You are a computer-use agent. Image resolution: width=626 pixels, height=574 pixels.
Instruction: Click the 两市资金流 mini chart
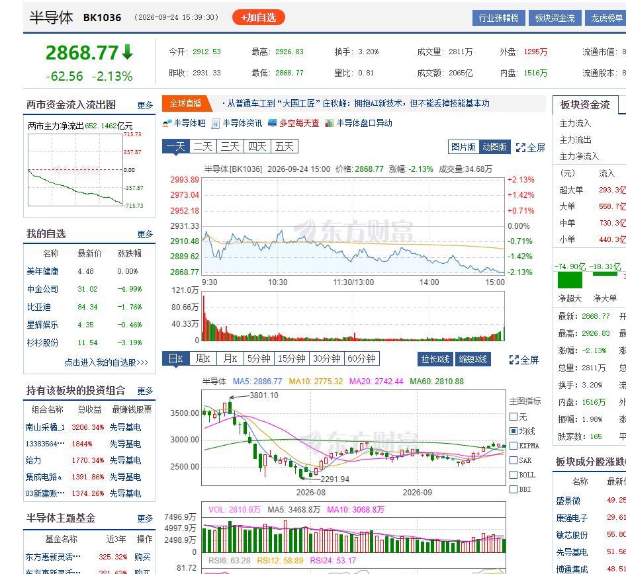tap(75, 170)
